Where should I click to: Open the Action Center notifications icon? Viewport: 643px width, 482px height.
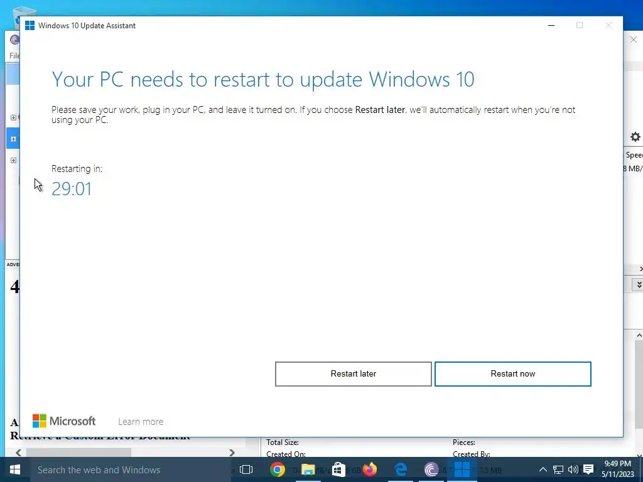pos(588,469)
